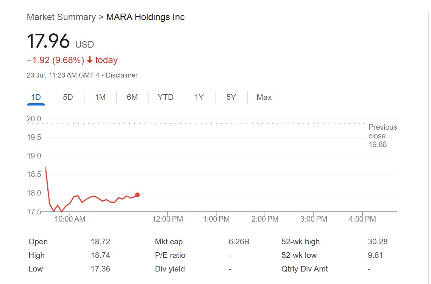This screenshot has height=284, width=431.
Task: Click the High value 18.74
Action: tap(100, 255)
